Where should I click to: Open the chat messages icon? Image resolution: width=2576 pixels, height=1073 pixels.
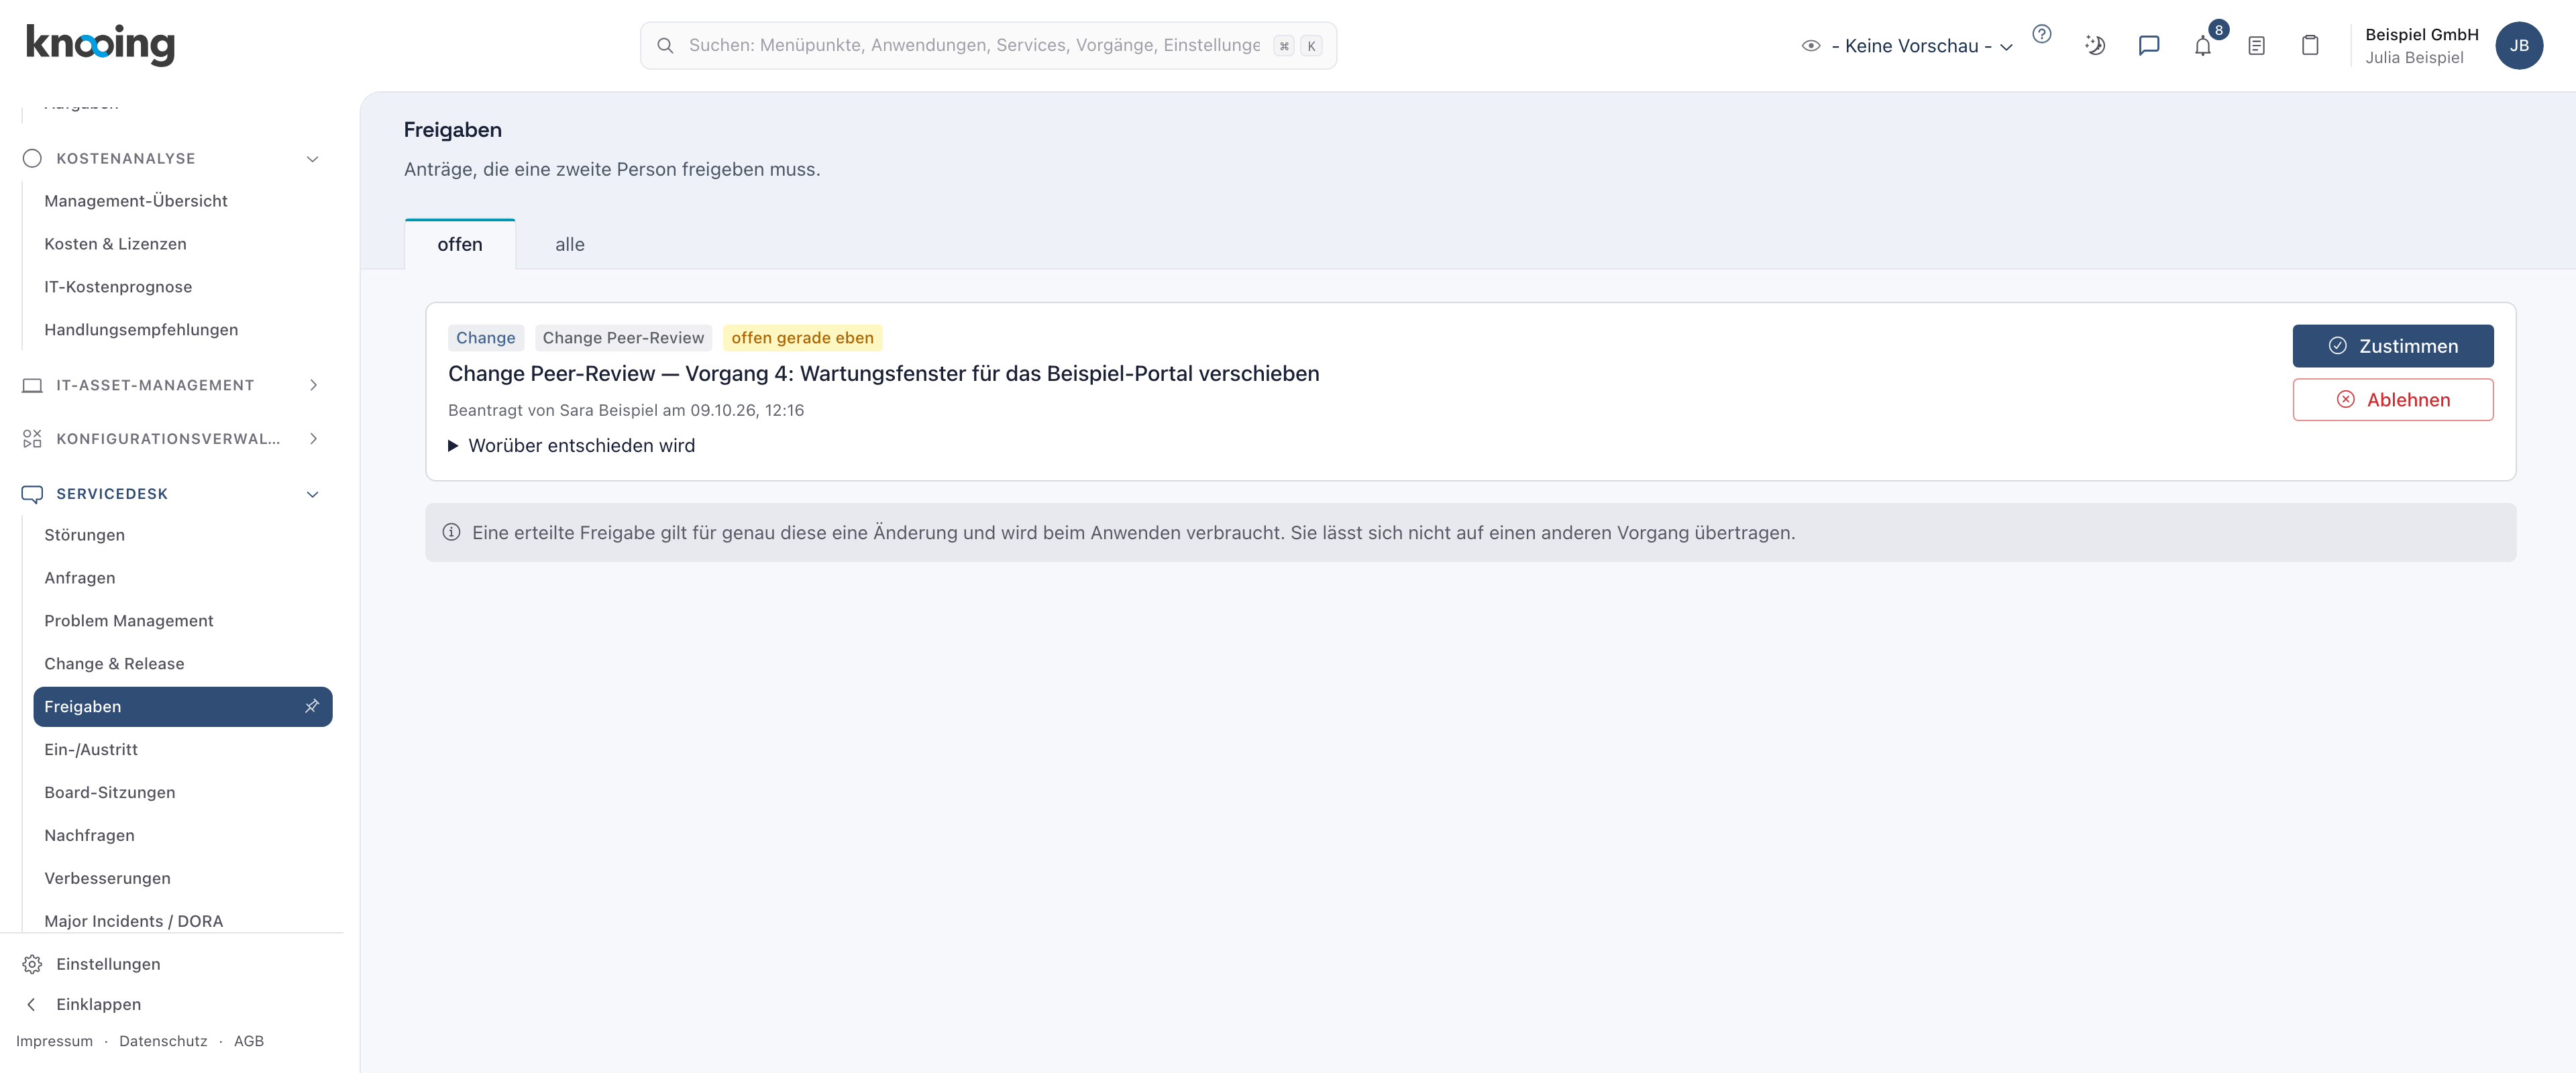[2149, 45]
